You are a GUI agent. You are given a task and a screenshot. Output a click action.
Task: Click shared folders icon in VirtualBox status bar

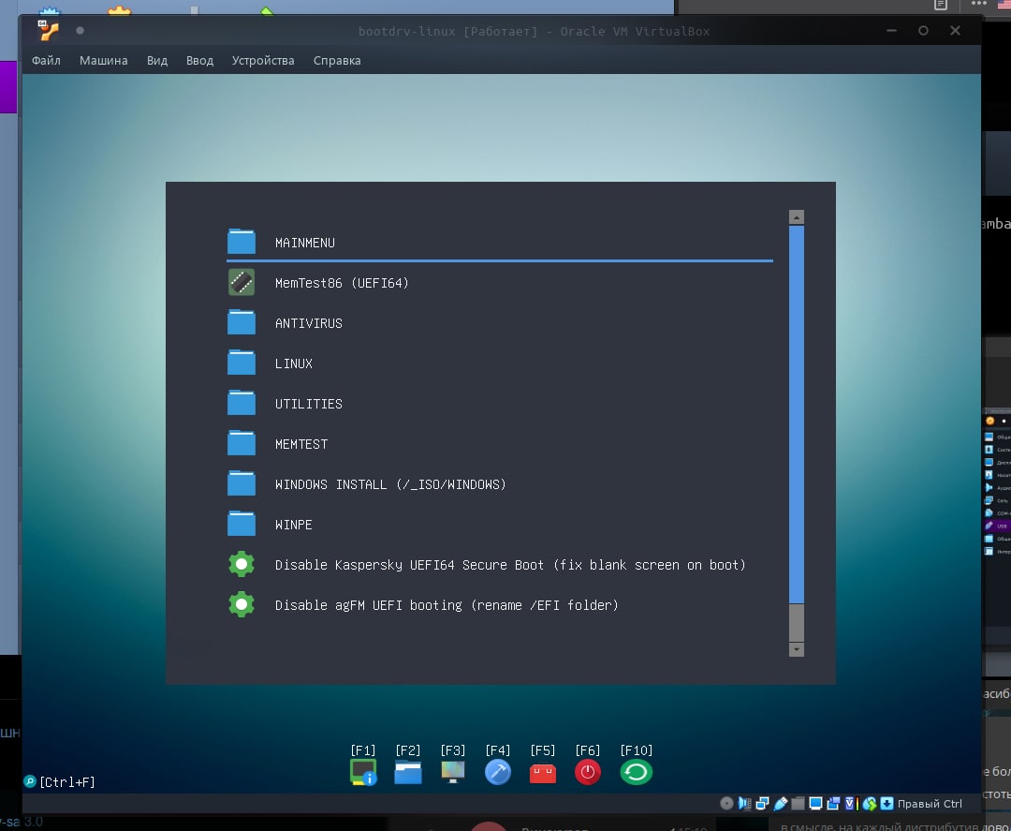click(x=799, y=803)
